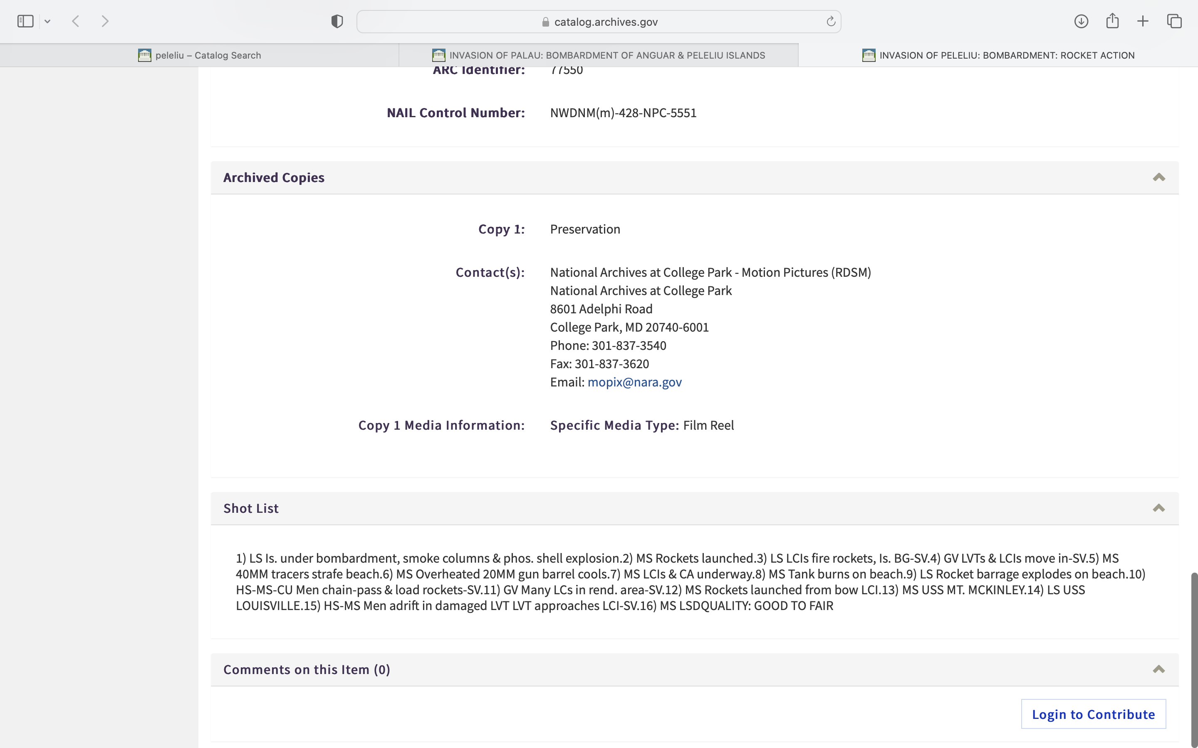Click the mopix@nara.gov email link
Image resolution: width=1198 pixels, height=748 pixels.
[634, 382]
